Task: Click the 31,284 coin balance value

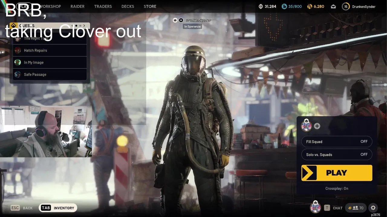Action: click(270, 6)
